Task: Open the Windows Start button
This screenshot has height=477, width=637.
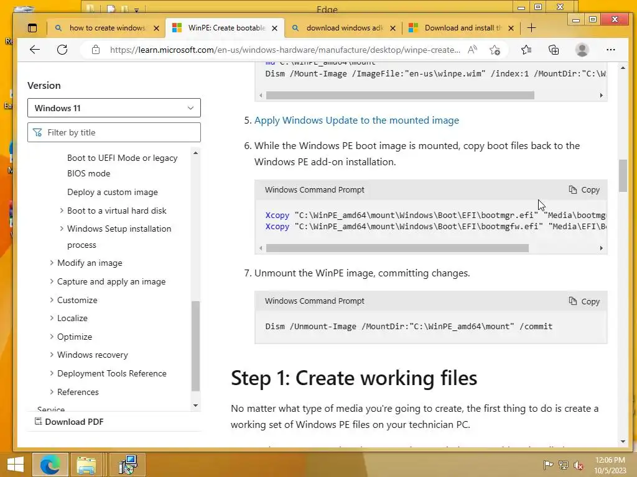Action: [x=16, y=465]
